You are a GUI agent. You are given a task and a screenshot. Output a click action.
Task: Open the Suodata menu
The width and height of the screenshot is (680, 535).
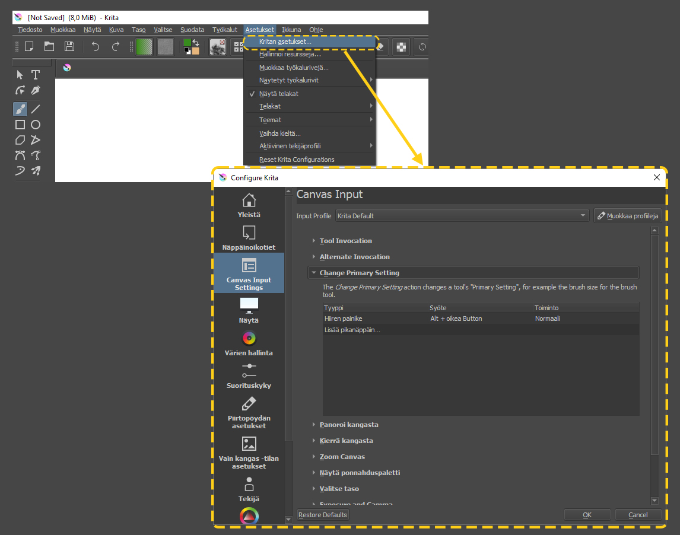(192, 30)
